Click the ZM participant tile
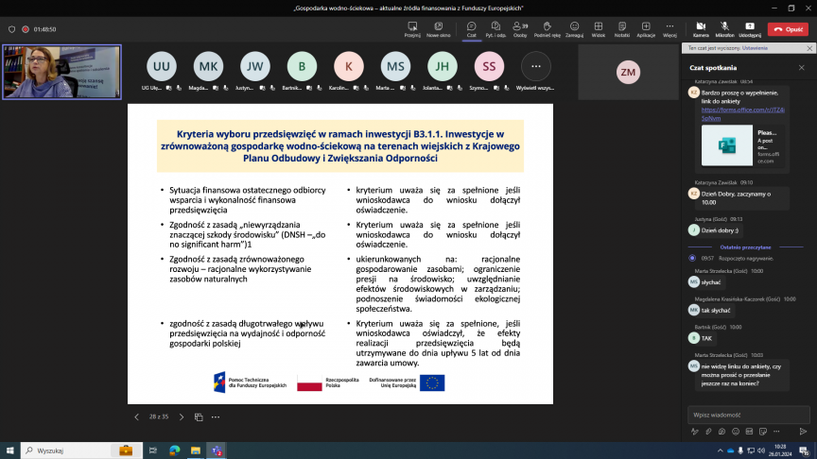The width and height of the screenshot is (817, 459). click(x=628, y=73)
